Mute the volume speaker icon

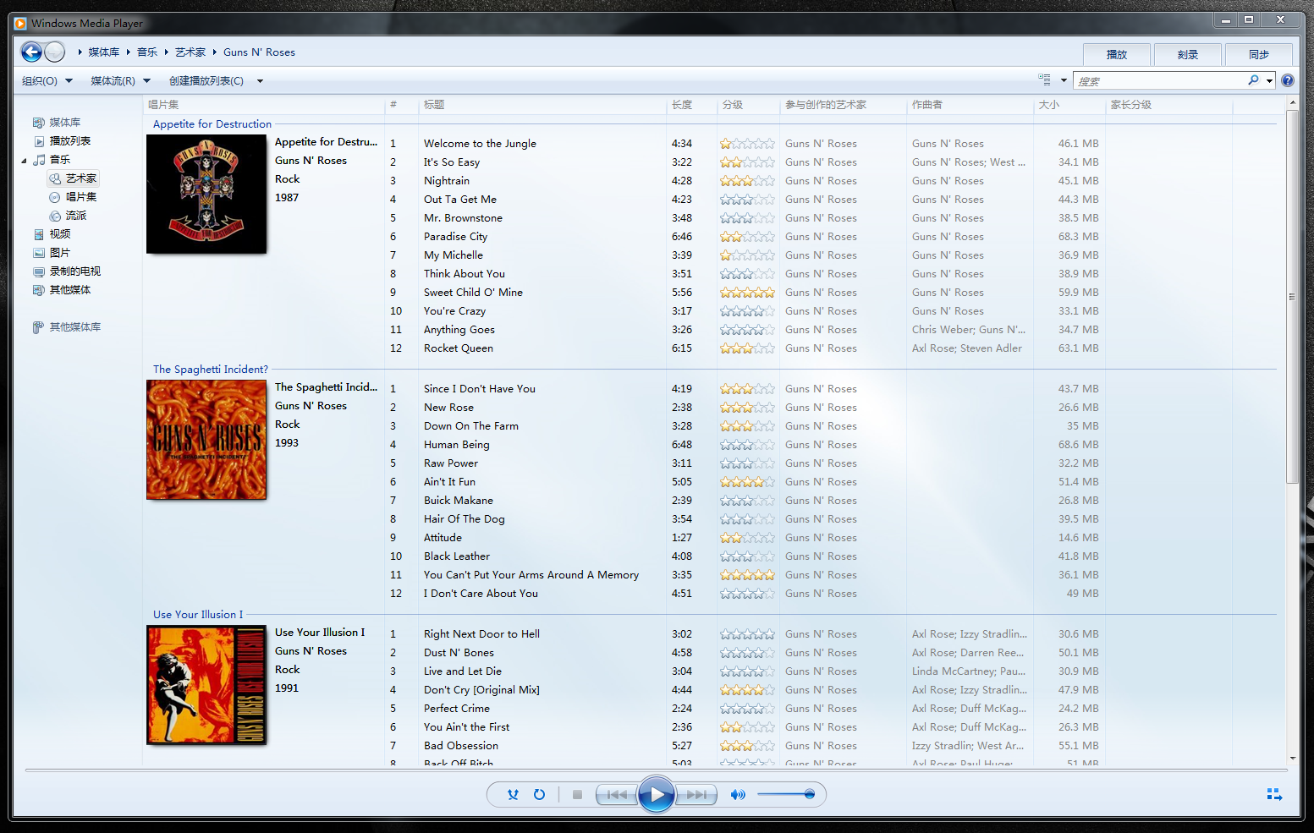point(738,794)
